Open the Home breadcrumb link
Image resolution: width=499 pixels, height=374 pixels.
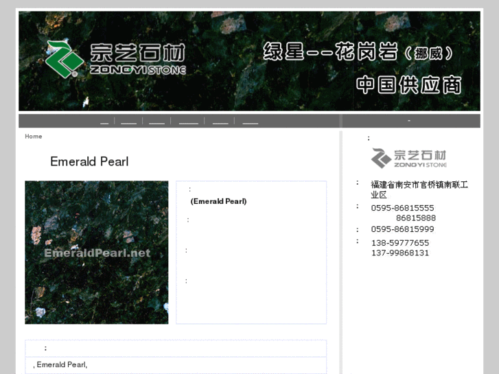click(34, 137)
